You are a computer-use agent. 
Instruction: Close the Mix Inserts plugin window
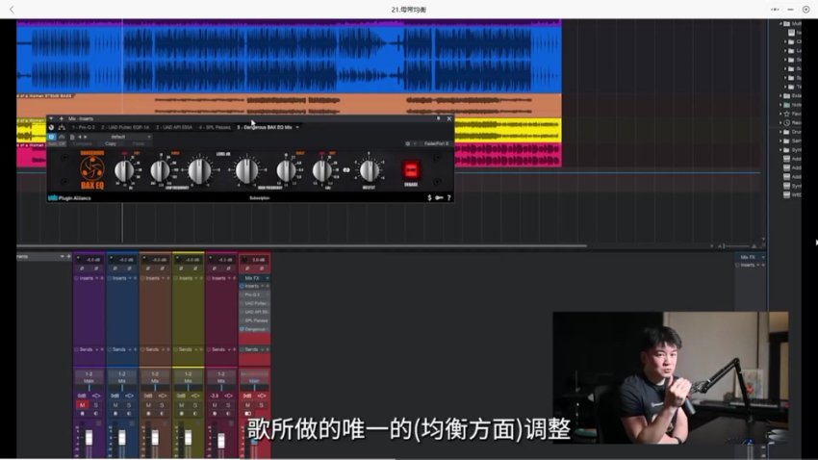(448, 118)
